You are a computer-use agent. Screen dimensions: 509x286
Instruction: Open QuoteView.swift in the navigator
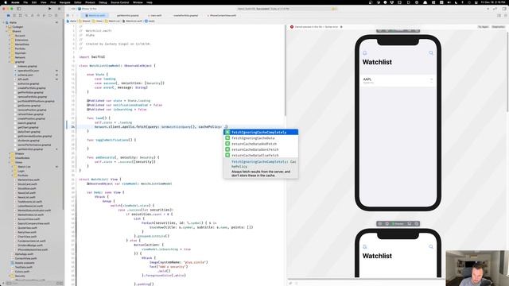pos(28,228)
